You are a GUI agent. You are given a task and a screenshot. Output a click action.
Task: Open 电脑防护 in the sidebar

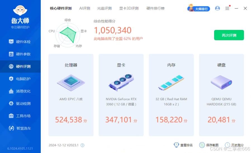click(20, 79)
